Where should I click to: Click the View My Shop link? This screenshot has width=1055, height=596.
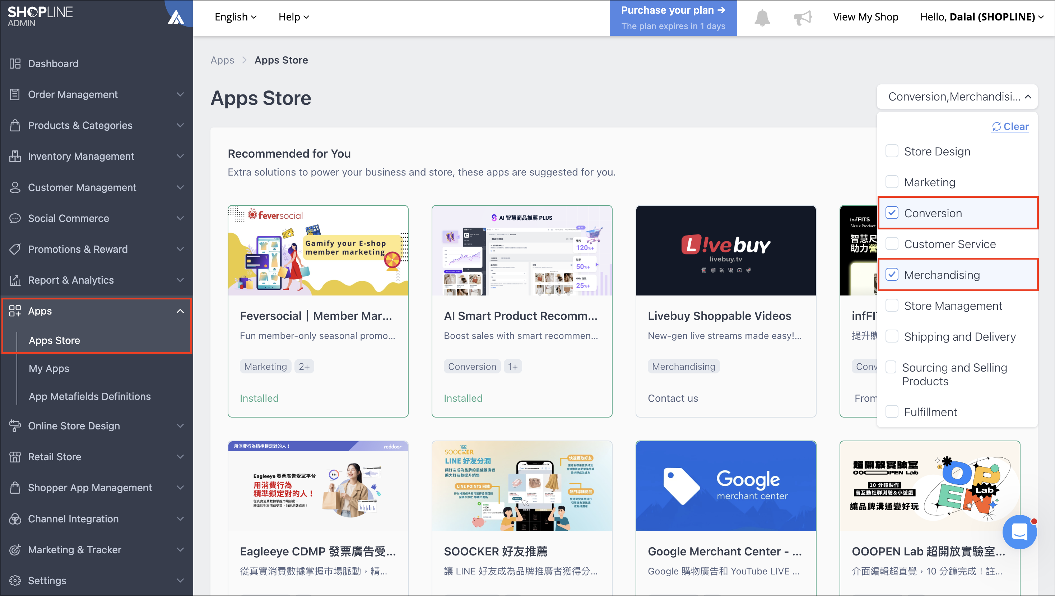pos(865,17)
